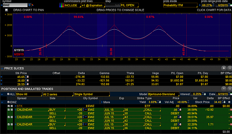
Task: Click the More link in the EWZ row
Action: pos(105,102)
